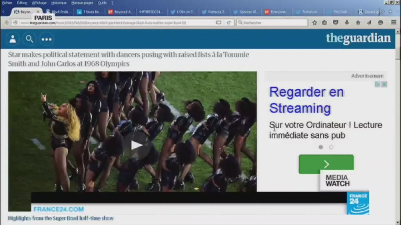Image resolution: width=401 pixels, height=225 pixels.
Task: Click the AdChoices icon on the advertisement
Action: (x=378, y=84)
